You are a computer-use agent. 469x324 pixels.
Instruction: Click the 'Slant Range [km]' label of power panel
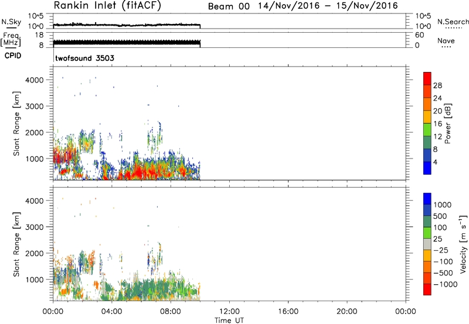click(16, 123)
